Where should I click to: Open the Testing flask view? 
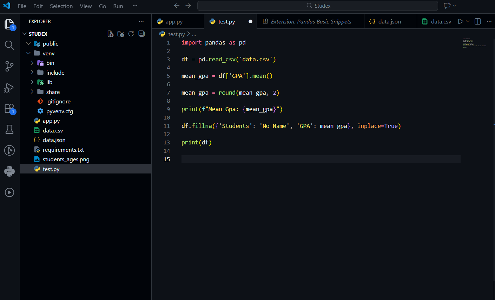pyautogui.click(x=9, y=129)
